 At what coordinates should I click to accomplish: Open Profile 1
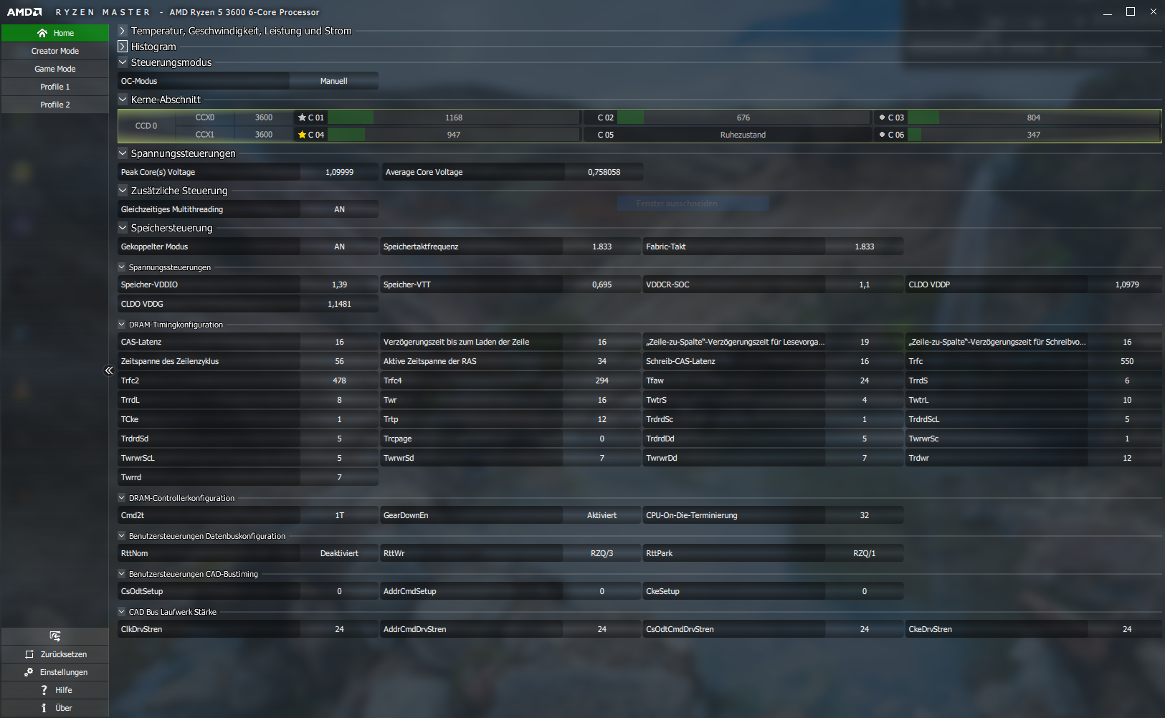(x=55, y=87)
